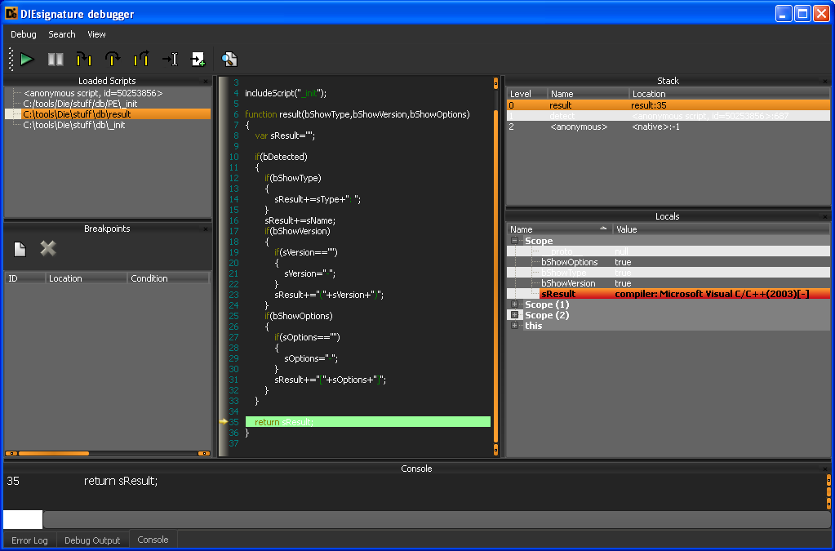Image resolution: width=835 pixels, height=551 pixels.
Task: Click the console command input field
Action: (437, 519)
